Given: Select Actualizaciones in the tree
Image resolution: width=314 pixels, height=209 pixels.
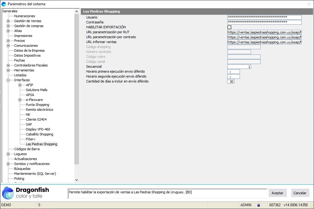Looking at the screenshot, I should tap(25, 159).
